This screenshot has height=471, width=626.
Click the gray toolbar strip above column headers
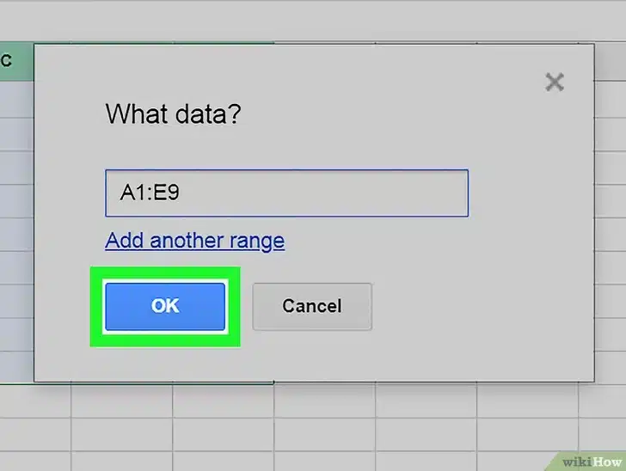tap(313, 19)
